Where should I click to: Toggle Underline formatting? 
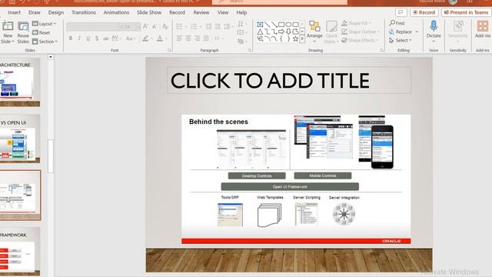tap(88, 38)
